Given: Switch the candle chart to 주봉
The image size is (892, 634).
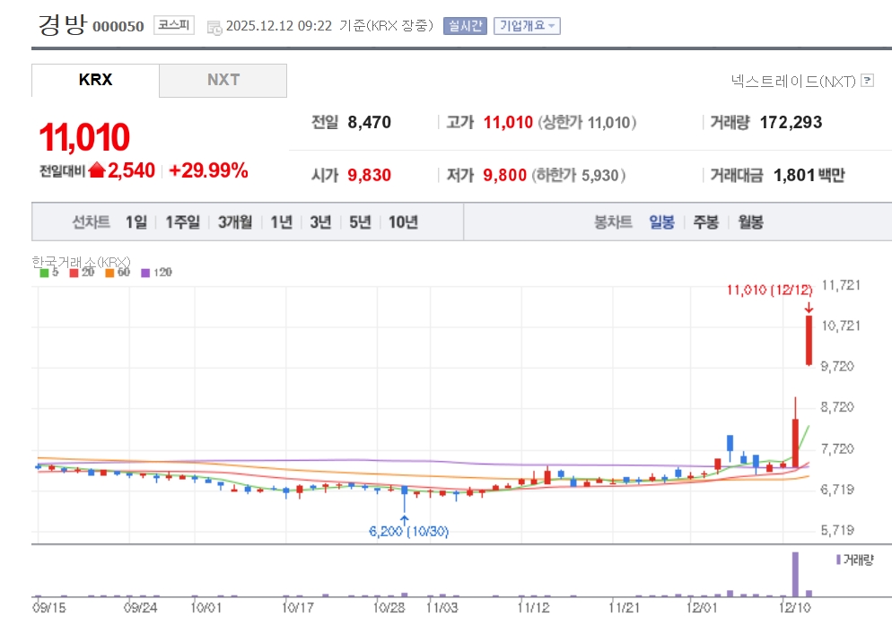Looking at the screenshot, I should tap(705, 222).
